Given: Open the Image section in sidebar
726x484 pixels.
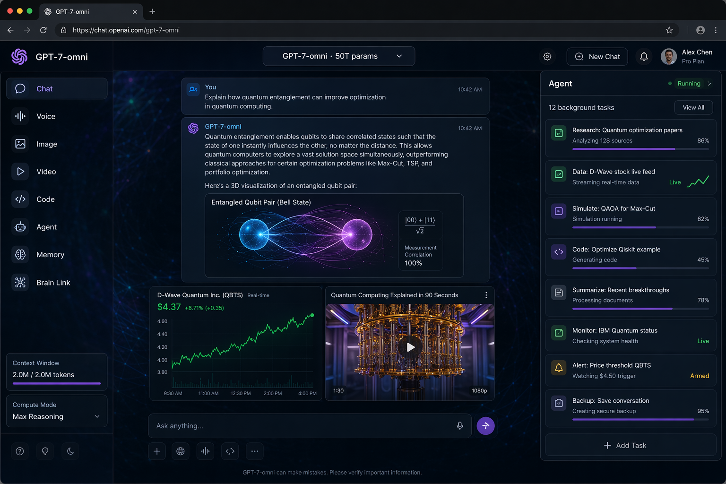Looking at the screenshot, I should pyautogui.click(x=57, y=144).
